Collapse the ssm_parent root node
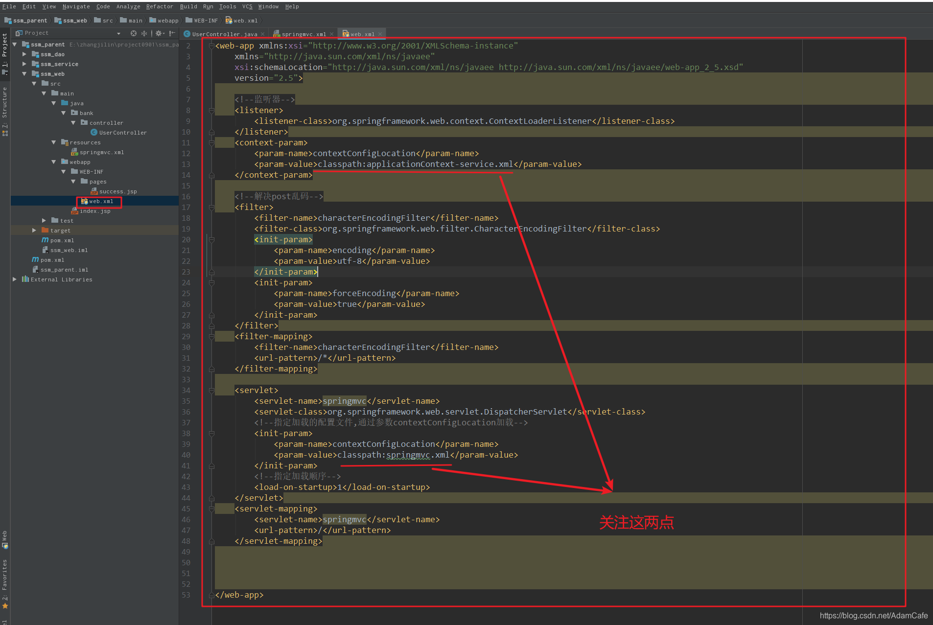Screen dimensions: 933x625 [x=15, y=44]
